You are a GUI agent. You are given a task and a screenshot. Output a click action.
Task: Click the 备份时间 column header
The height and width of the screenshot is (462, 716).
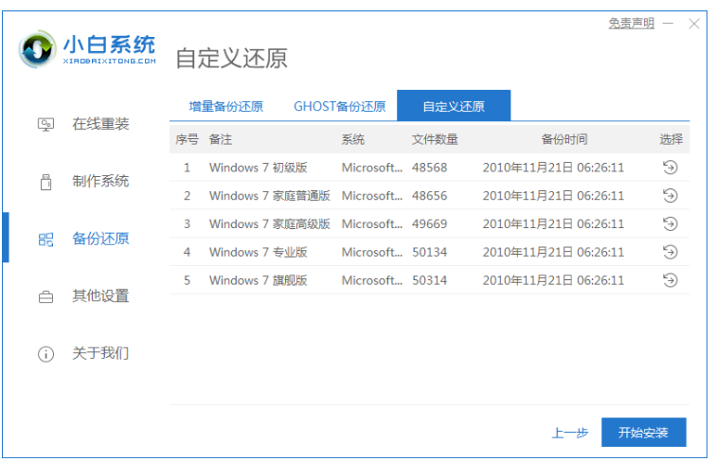564,139
